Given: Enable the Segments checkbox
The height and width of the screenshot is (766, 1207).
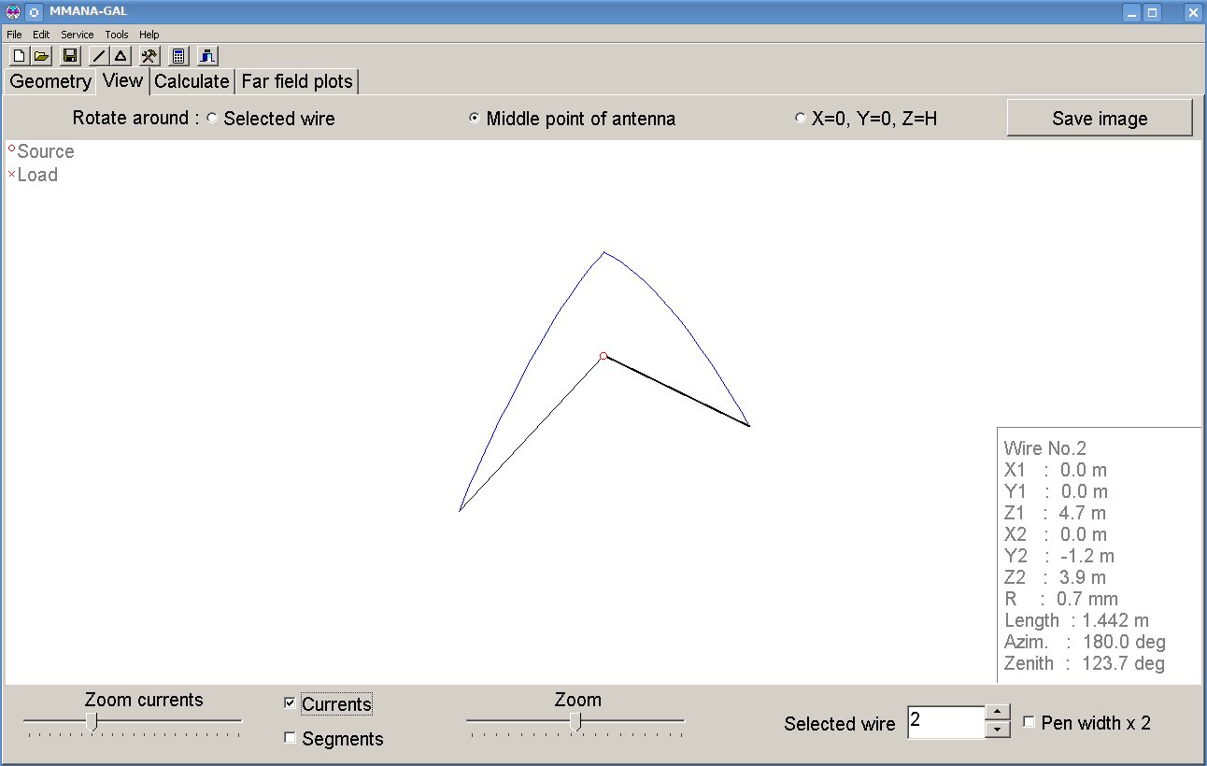Looking at the screenshot, I should 290,738.
